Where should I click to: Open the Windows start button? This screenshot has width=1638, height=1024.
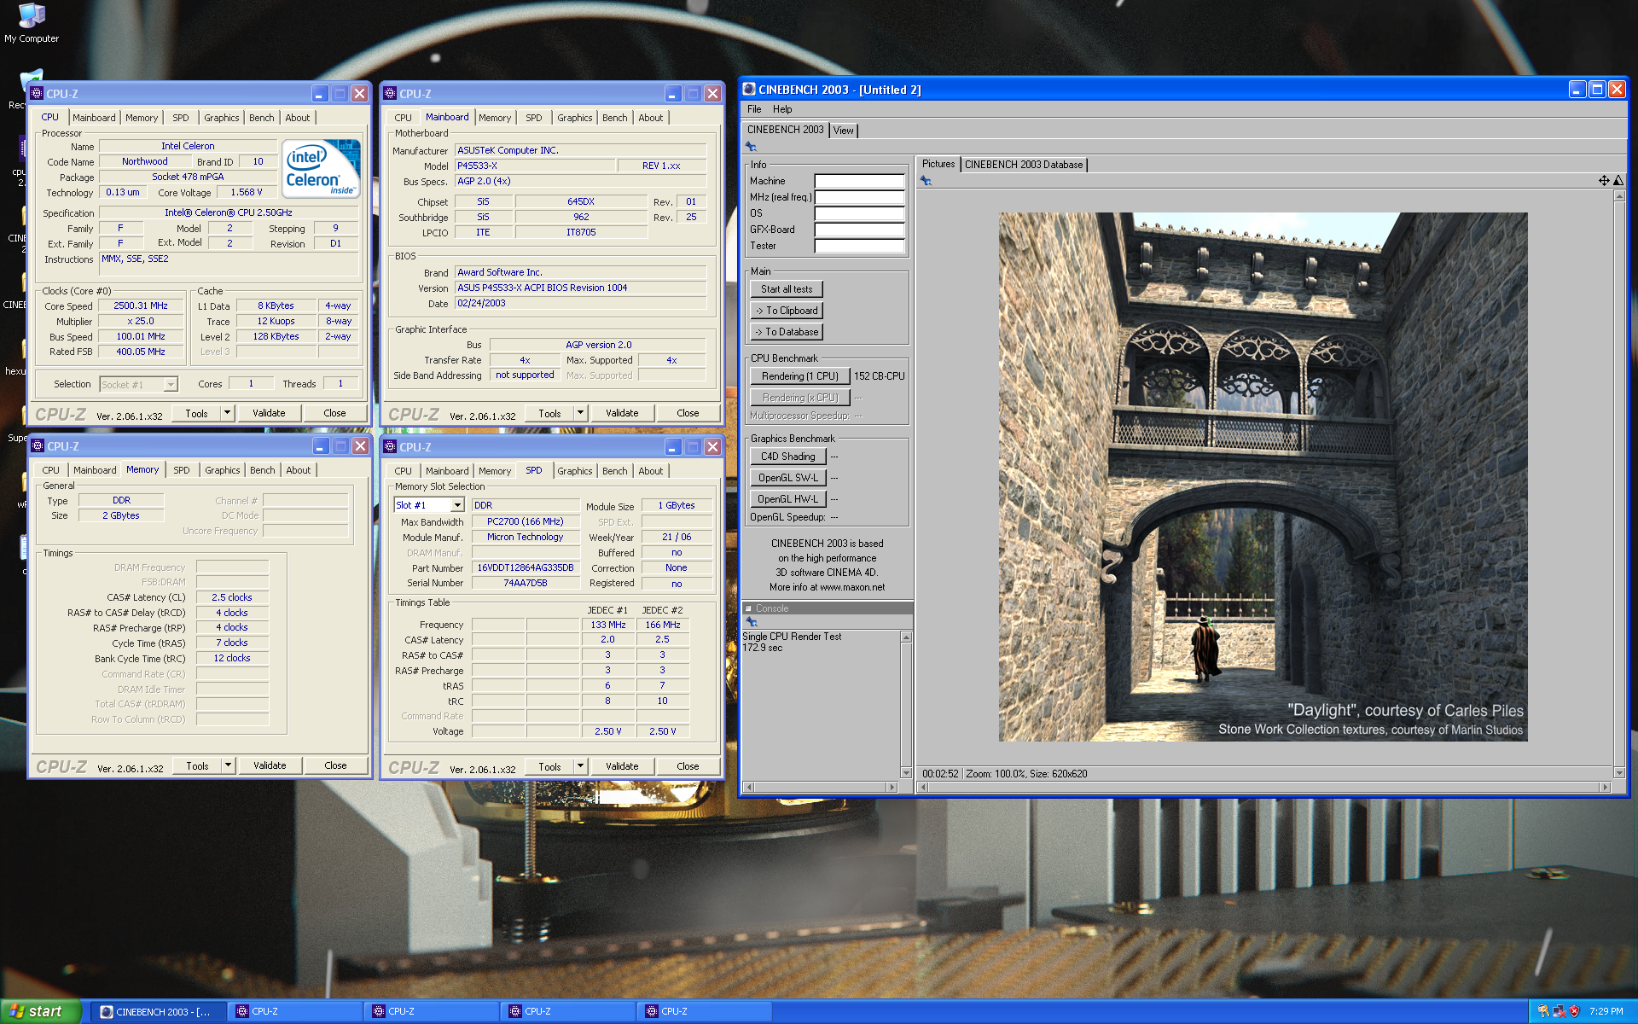[40, 1011]
